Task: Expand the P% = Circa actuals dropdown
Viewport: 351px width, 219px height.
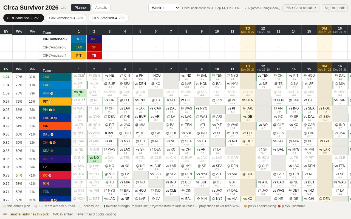Action: (300, 8)
